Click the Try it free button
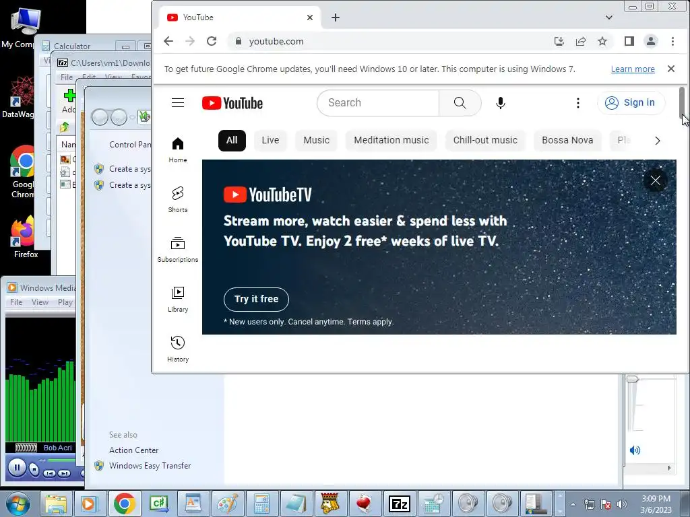 pos(256,299)
